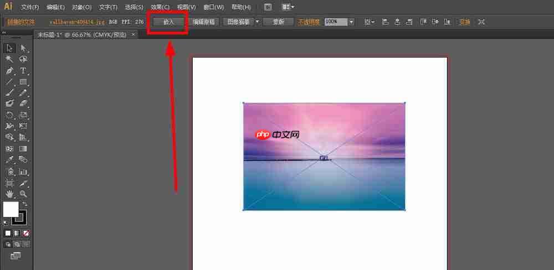The width and height of the screenshot is (554, 270).
Task: Open Adobe Bridge from the menu bar icon
Action: pyautogui.click(x=268, y=7)
